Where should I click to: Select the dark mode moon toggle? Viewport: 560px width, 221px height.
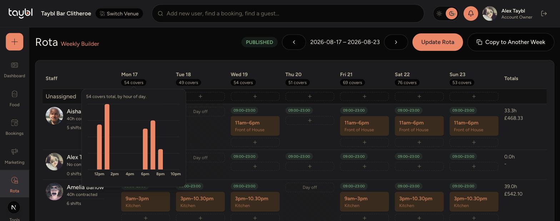tap(452, 14)
